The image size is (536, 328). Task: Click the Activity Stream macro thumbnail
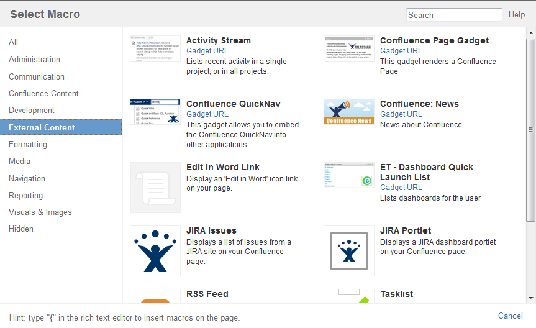pos(155,48)
